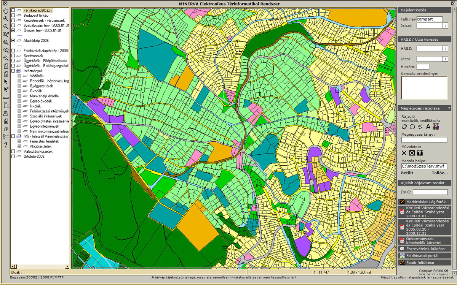Screen dimensions: 457x285
Task: Click the printer icon in left toolbar
Action: (x=6, y=114)
